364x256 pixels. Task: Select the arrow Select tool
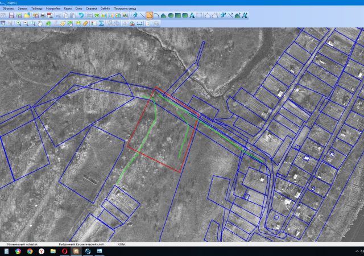point(3,23)
